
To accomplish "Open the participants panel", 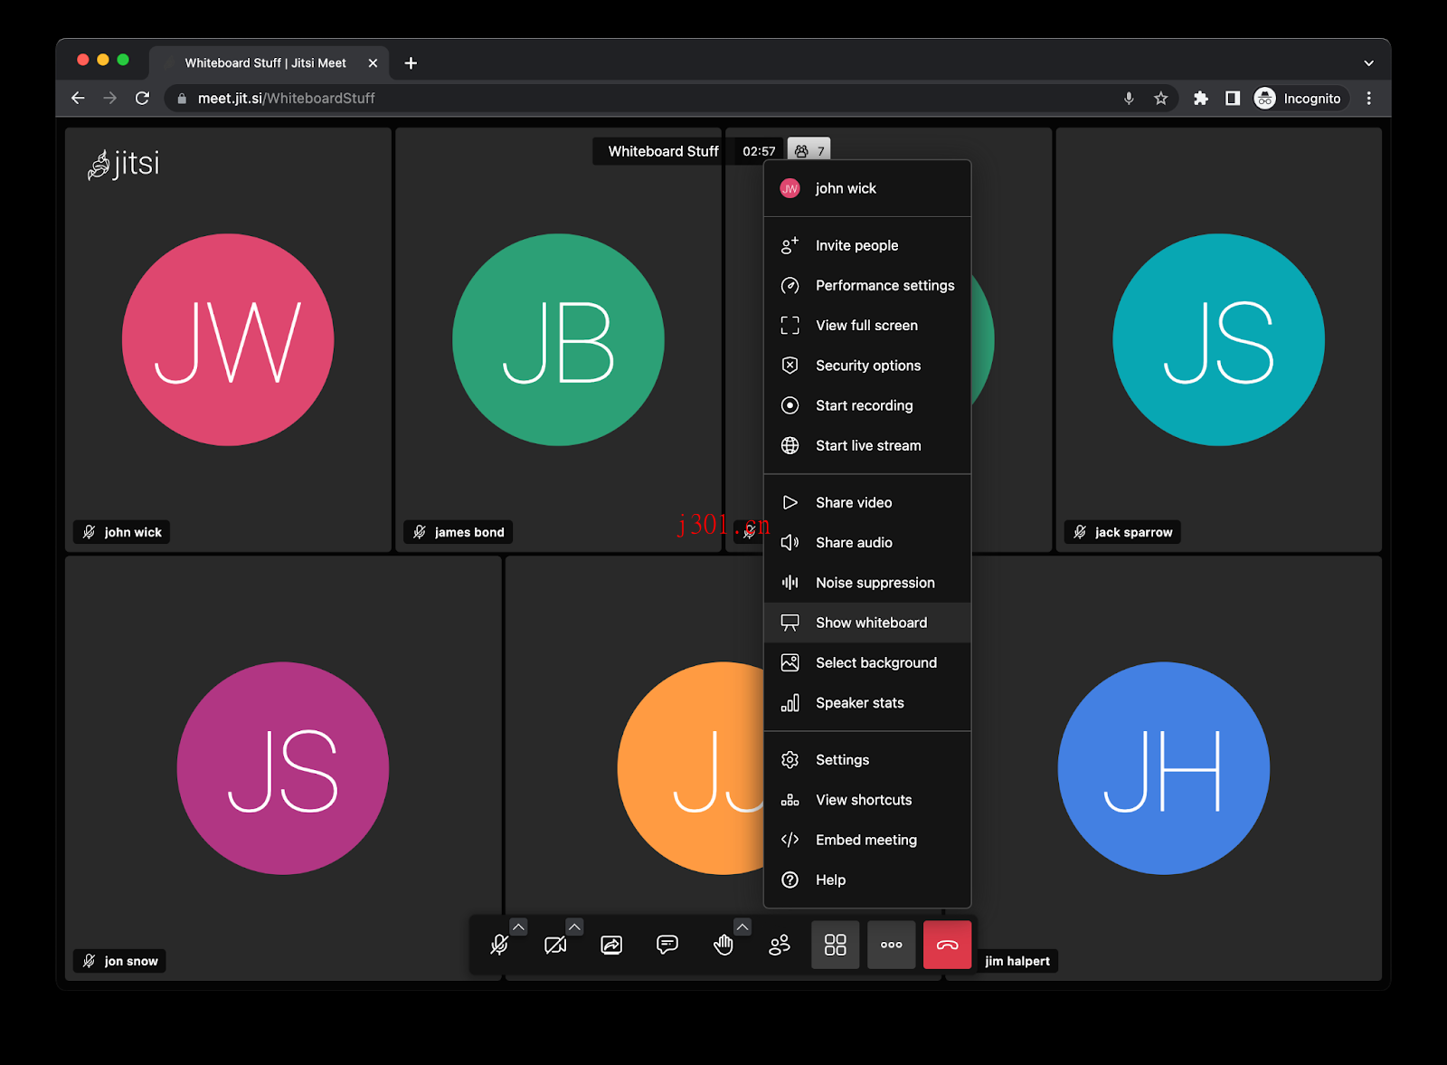I will click(780, 945).
